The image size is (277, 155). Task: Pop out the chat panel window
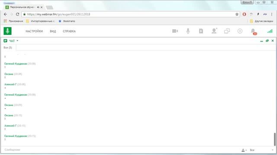click(x=267, y=41)
